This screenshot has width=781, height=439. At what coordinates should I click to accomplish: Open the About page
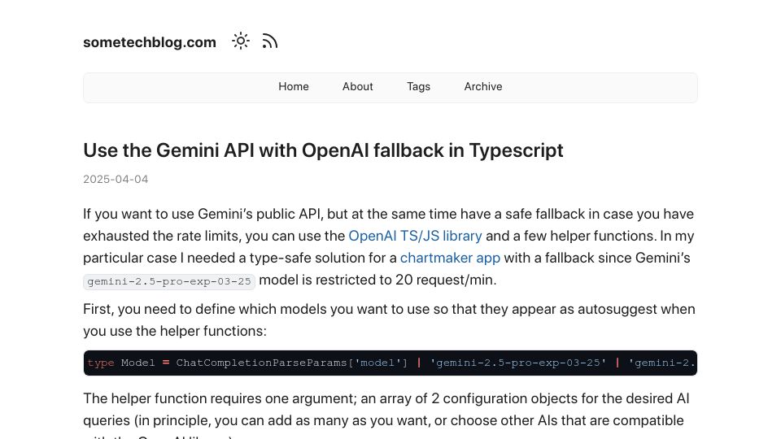coord(358,87)
